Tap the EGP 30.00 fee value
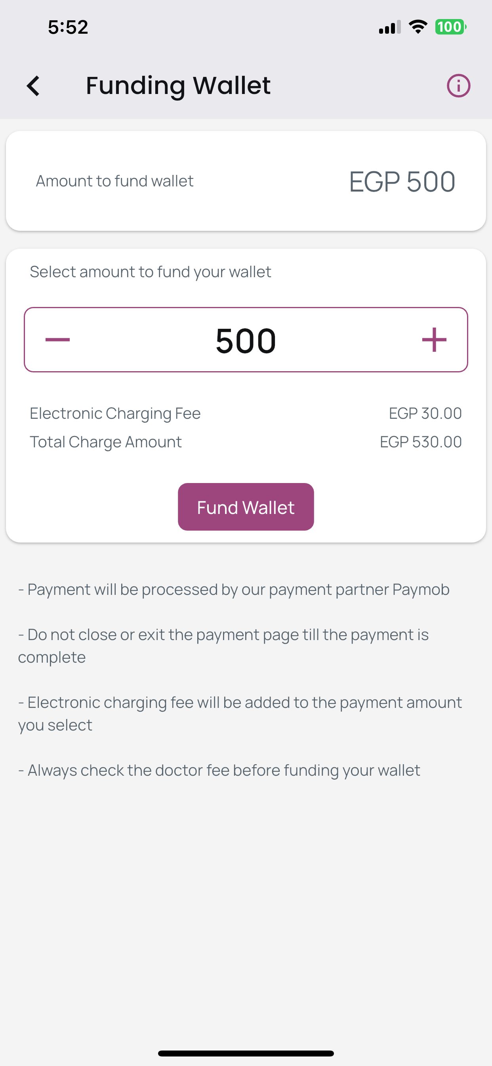The height and width of the screenshot is (1066, 492). (425, 413)
